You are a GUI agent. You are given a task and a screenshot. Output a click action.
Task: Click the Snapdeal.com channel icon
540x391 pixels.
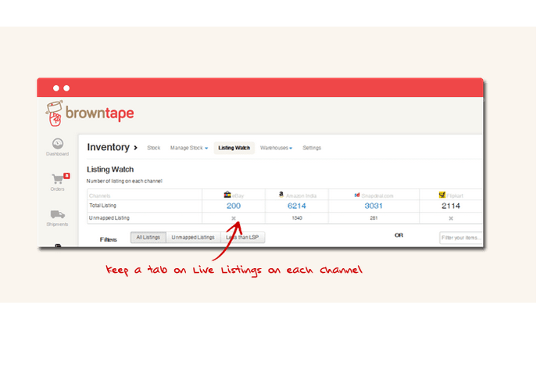coord(357,195)
